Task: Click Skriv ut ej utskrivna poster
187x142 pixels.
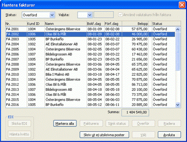Action: click(x=104, y=135)
